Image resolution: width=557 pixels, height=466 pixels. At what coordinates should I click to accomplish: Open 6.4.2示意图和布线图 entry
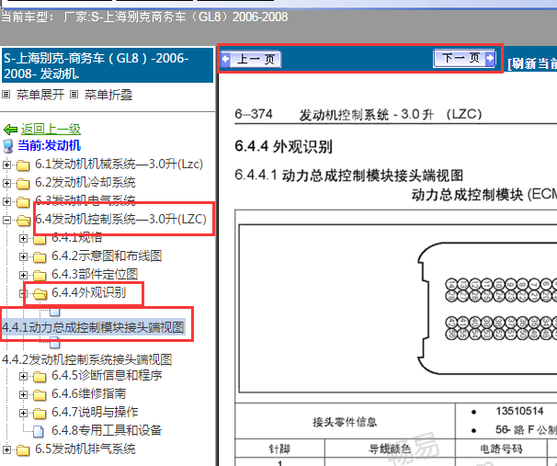click(107, 256)
